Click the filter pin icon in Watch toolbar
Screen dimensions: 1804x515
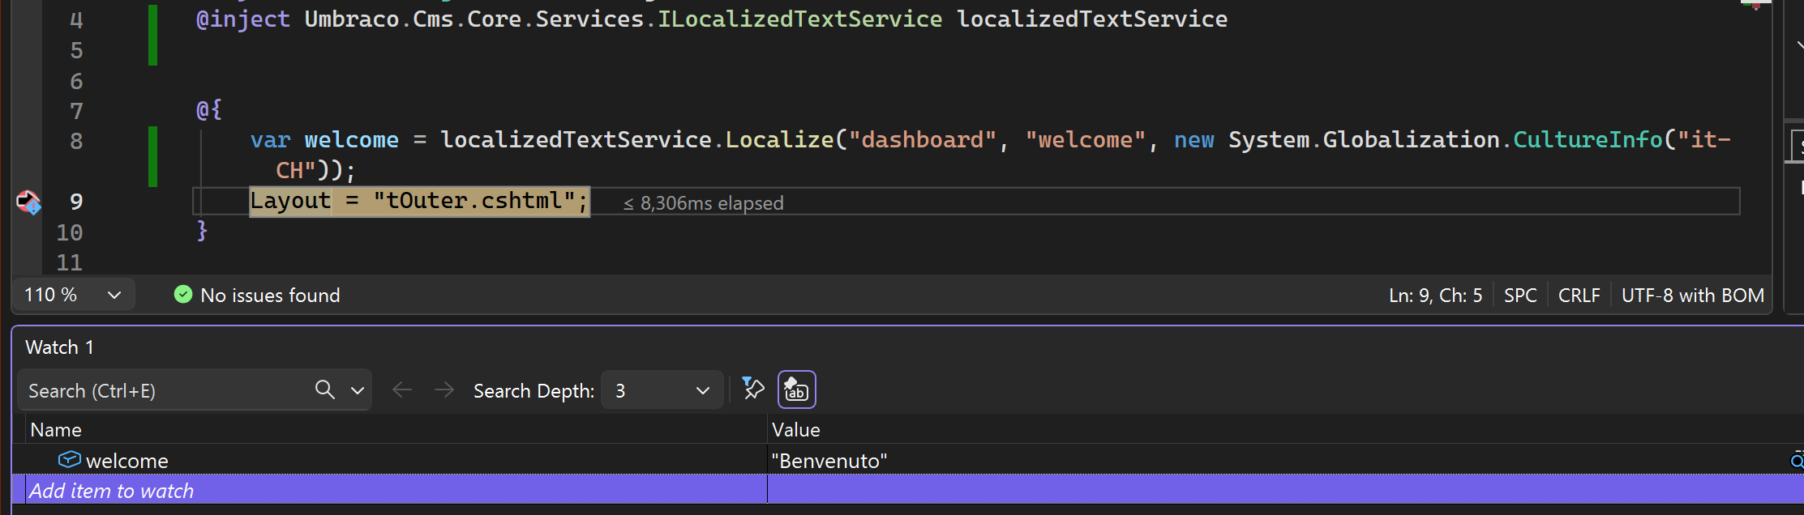point(753,389)
